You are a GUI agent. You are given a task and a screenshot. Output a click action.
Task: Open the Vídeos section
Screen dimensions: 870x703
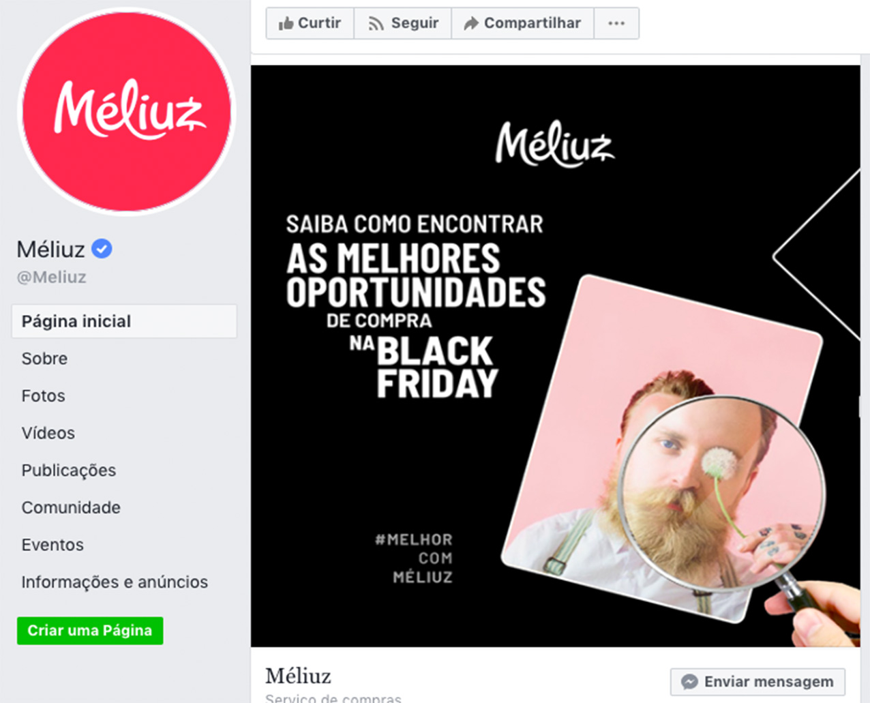click(x=48, y=433)
